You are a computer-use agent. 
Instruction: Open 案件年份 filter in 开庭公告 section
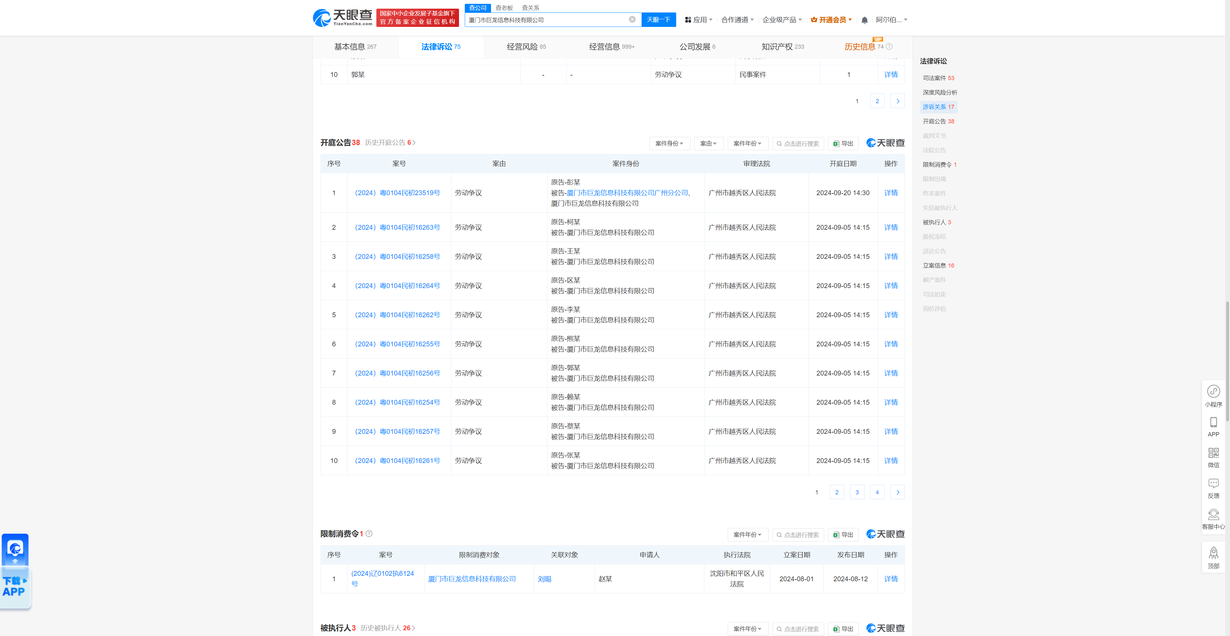pos(748,143)
